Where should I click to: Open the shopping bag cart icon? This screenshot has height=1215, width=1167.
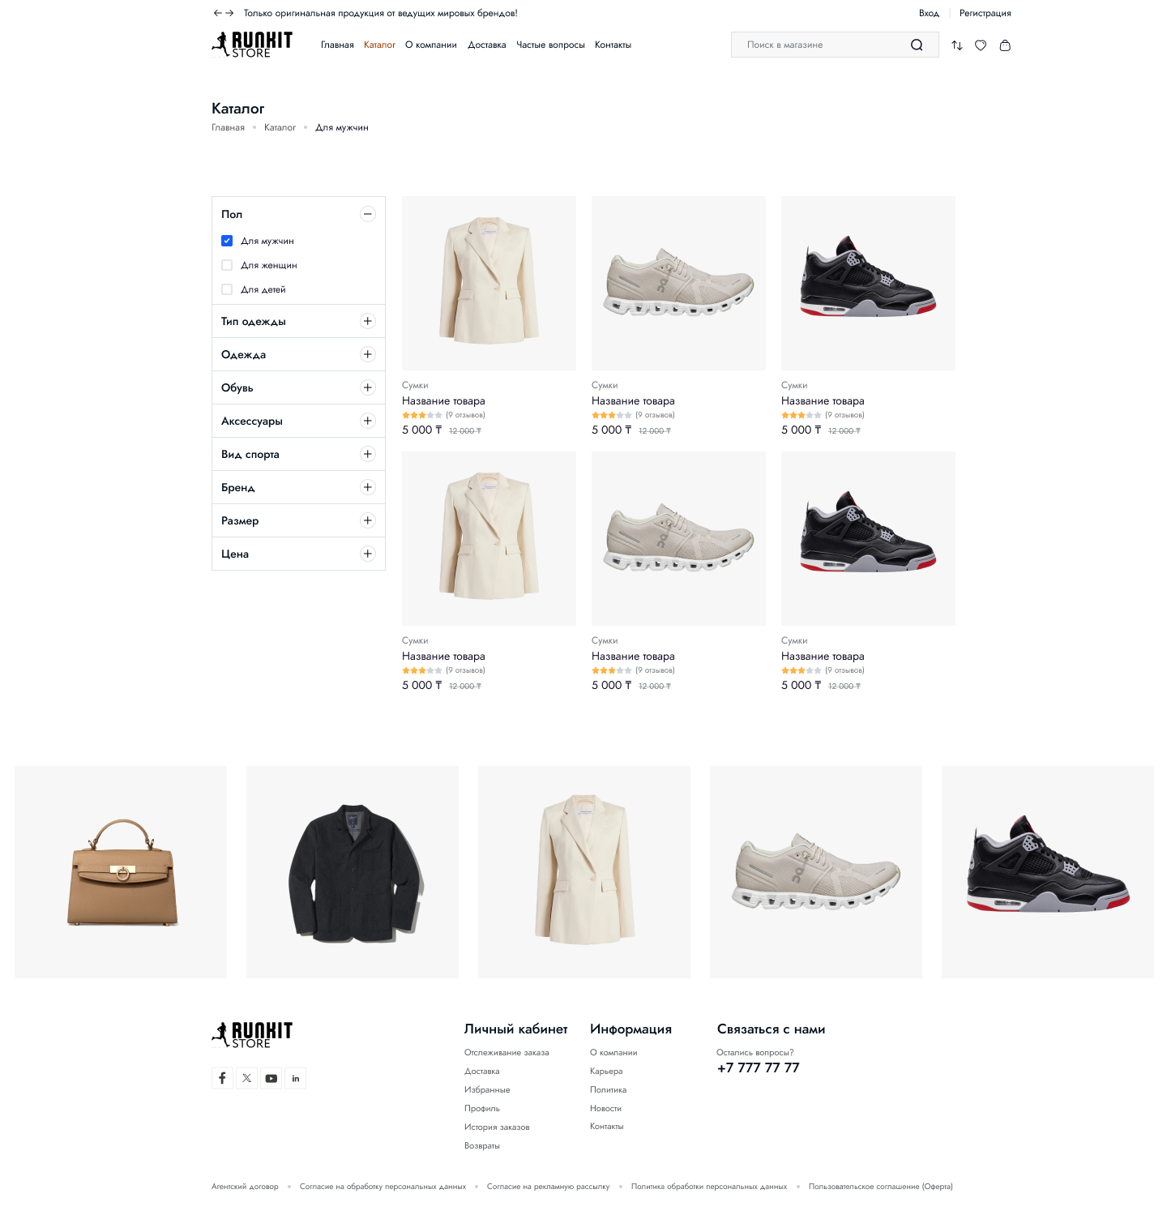tap(1005, 45)
